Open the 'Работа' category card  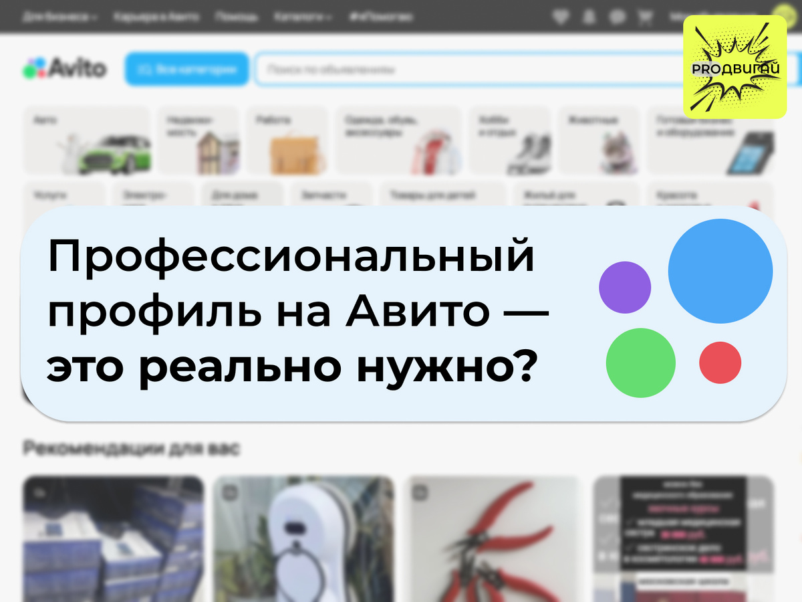click(x=288, y=140)
